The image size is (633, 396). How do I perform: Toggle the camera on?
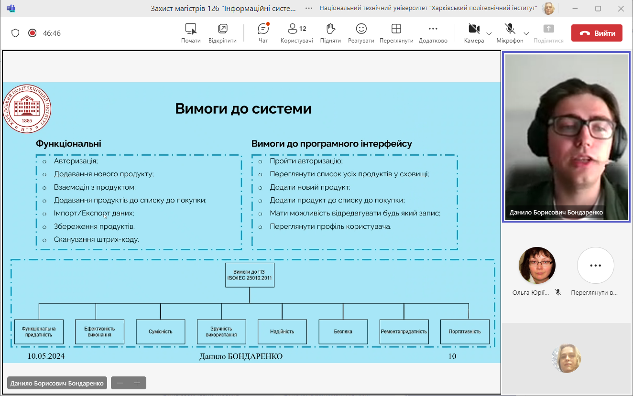coord(474,32)
